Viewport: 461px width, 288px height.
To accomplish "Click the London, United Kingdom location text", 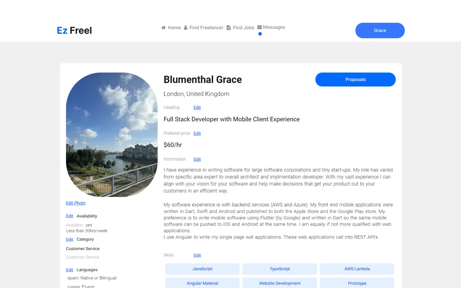I will pyautogui.click(x=196, y=94).
